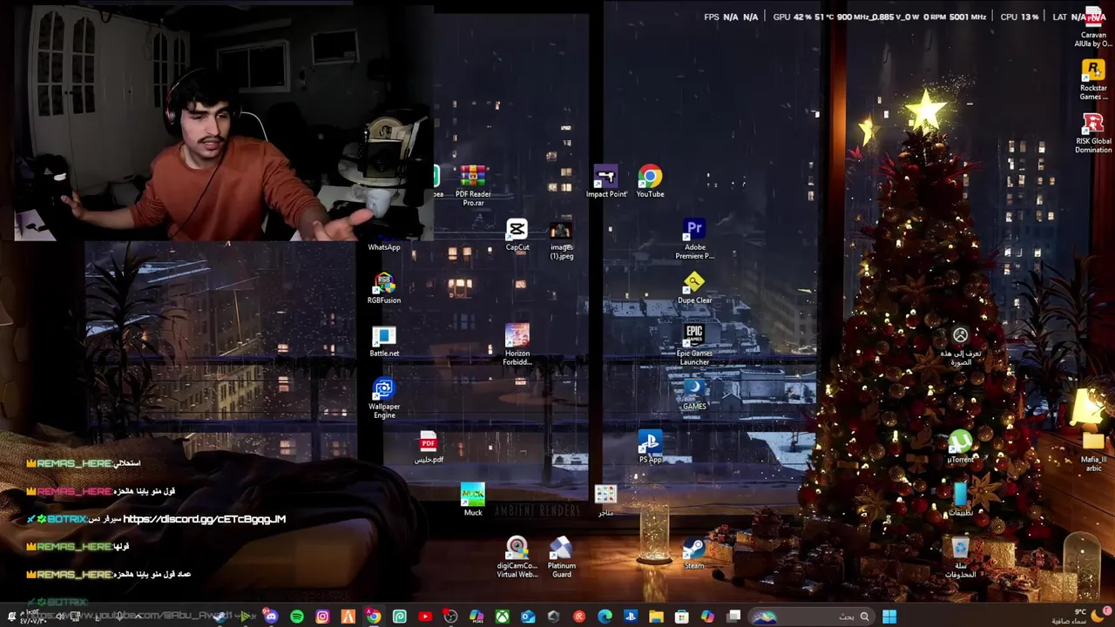This screenshot has width=1115, height=627.
Task: Open the YouTube app on the taskbar
Action: [x=425, y=617]
